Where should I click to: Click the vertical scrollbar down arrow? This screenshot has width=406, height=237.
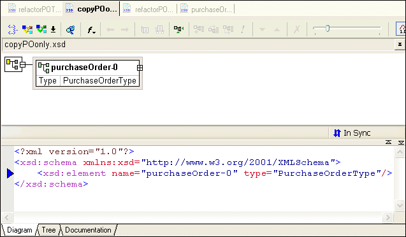pos(400,205)
